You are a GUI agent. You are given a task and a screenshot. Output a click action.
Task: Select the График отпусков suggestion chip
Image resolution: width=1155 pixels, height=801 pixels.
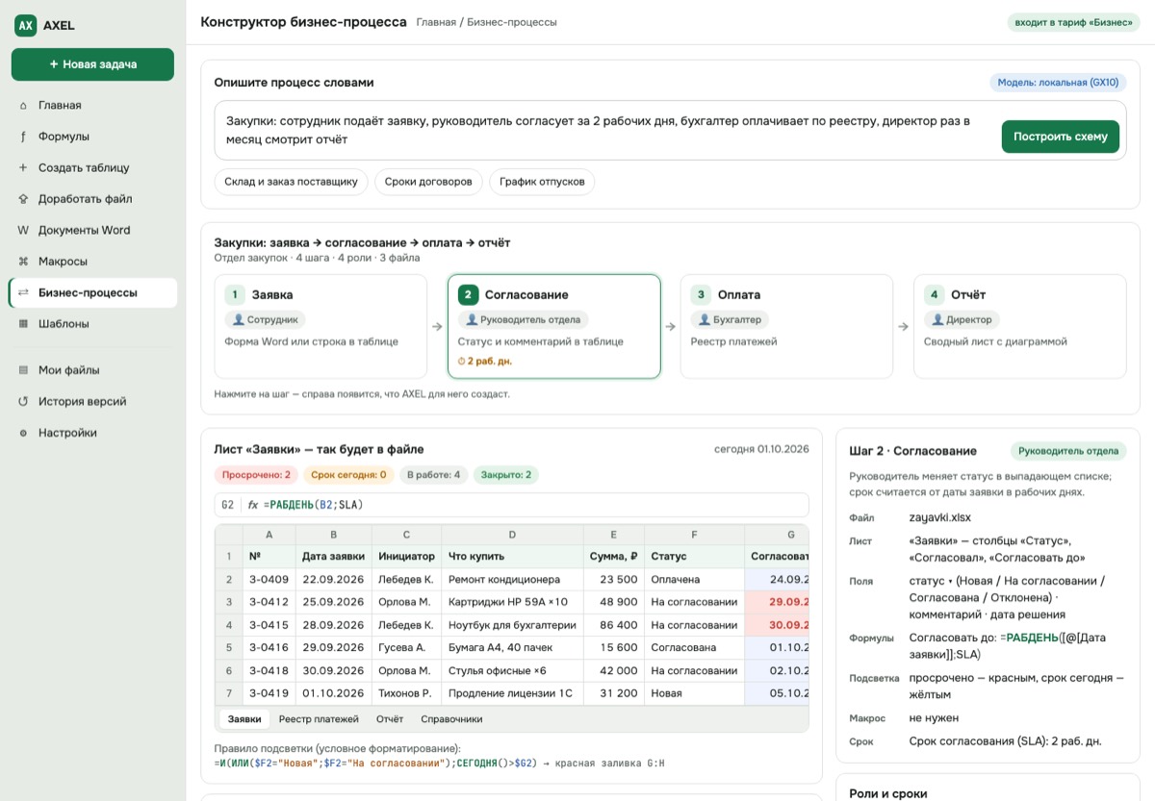tap(542, 182)
